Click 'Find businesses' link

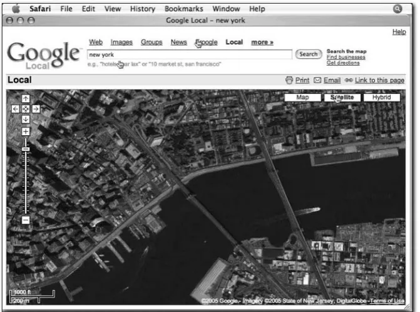coord(346,57)
